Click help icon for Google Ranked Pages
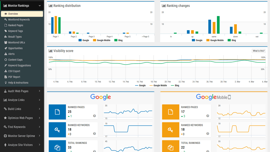This screenshot has height=152, width=270. coord(94,116)
